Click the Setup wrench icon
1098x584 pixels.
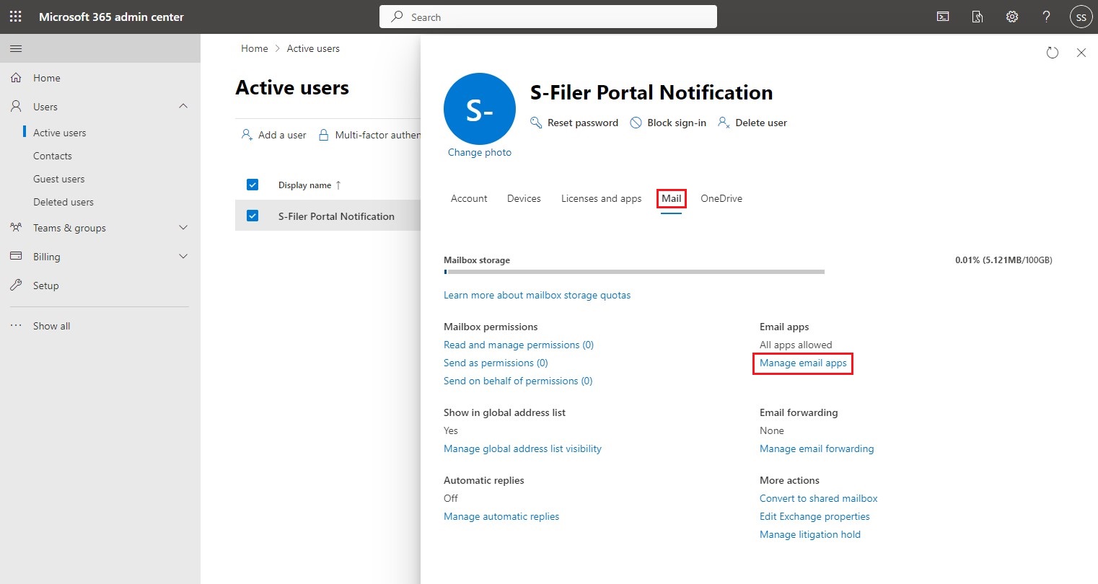click(x=16, y=286)
